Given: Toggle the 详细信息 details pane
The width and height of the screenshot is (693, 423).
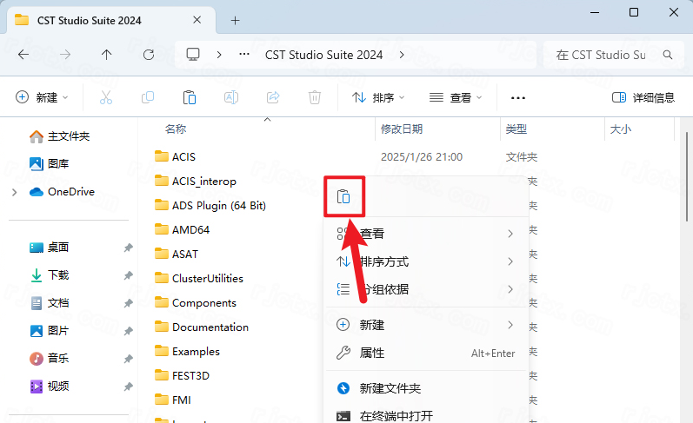Looking at the screenshot, I should pos(643,98).
